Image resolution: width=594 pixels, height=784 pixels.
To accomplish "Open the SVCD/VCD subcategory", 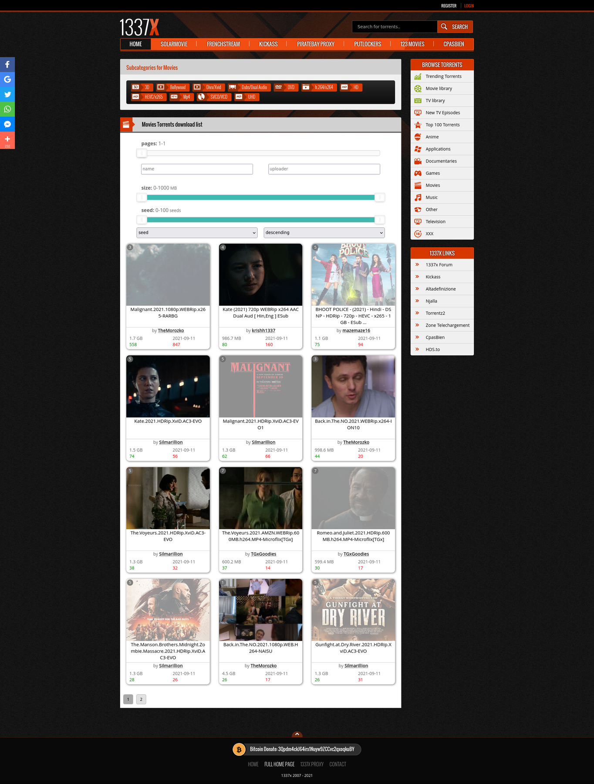I will (x=214, y=97).
